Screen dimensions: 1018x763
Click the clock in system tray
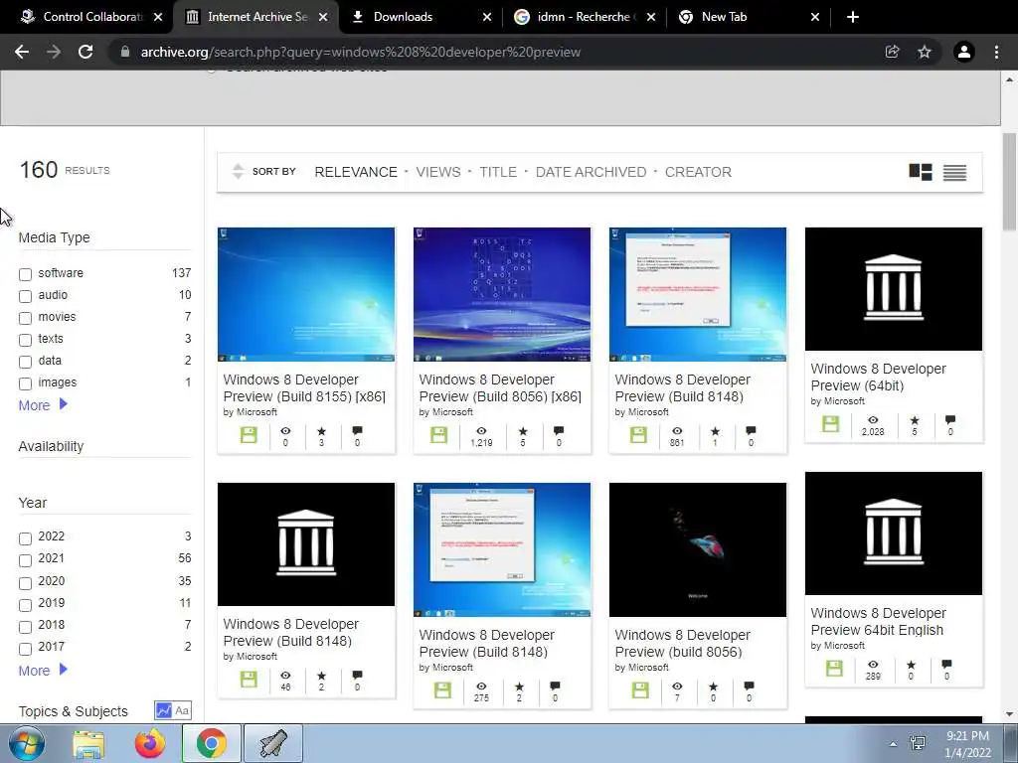(x=967, y=744)
